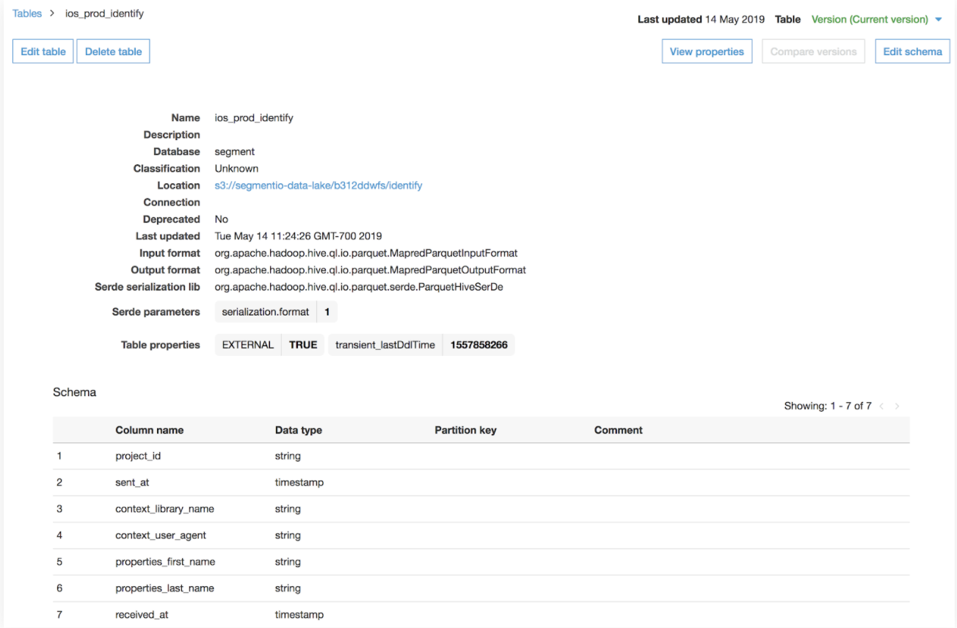Click the Column name header in schema table
Screen dimensions: 957x628
(150, 430)
